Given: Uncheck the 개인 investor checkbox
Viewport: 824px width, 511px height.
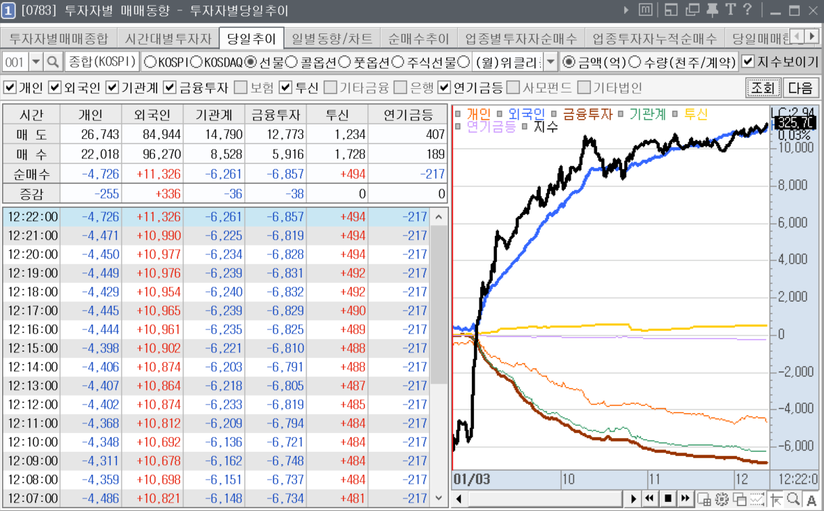Looking at the screenshot, I should (10, 88).
